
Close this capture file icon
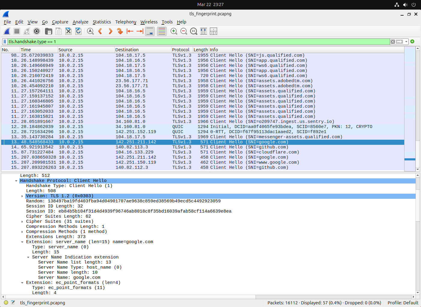click(68, 31)
